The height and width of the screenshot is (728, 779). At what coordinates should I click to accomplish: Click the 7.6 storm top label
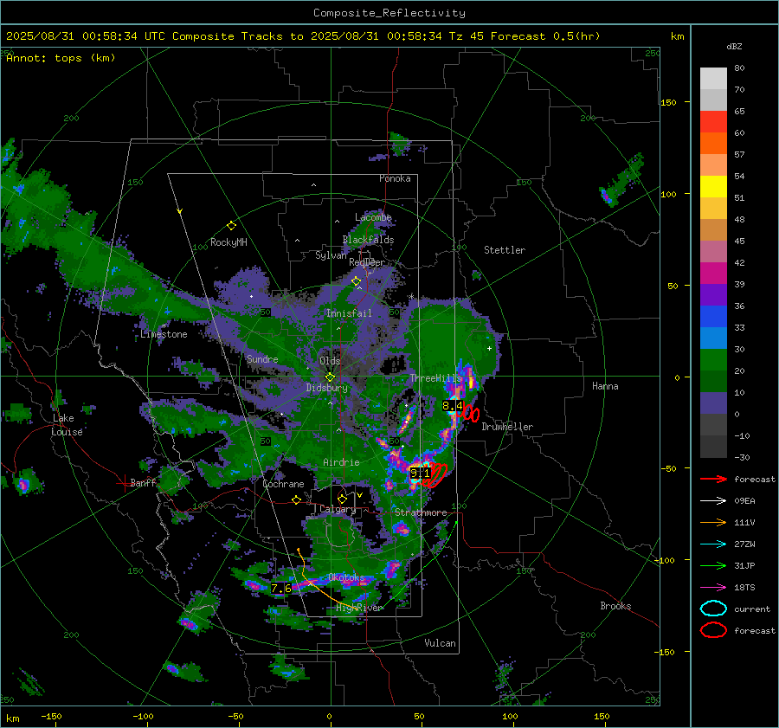point(280,589)
